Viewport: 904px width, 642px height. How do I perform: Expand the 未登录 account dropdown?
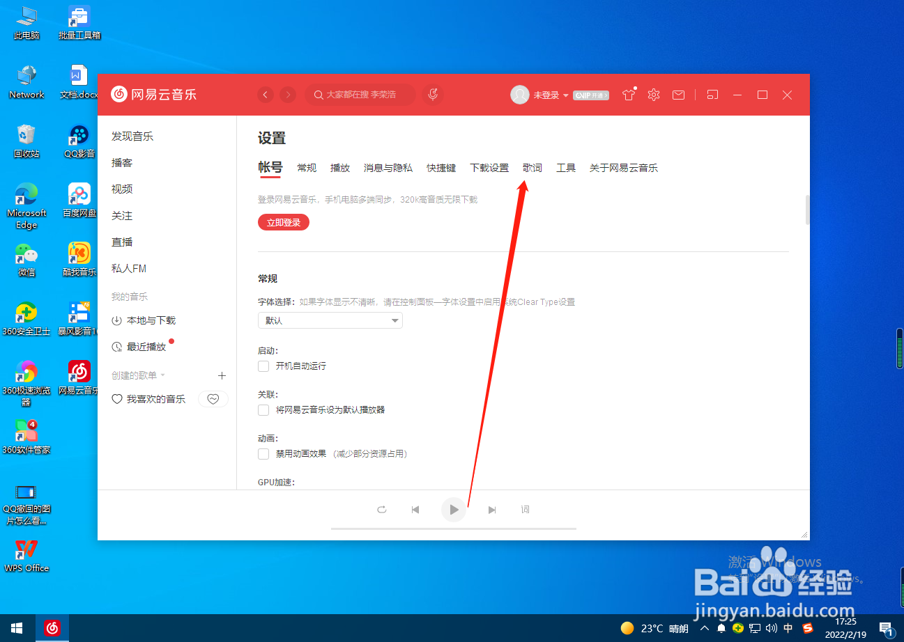coord(551,95)
